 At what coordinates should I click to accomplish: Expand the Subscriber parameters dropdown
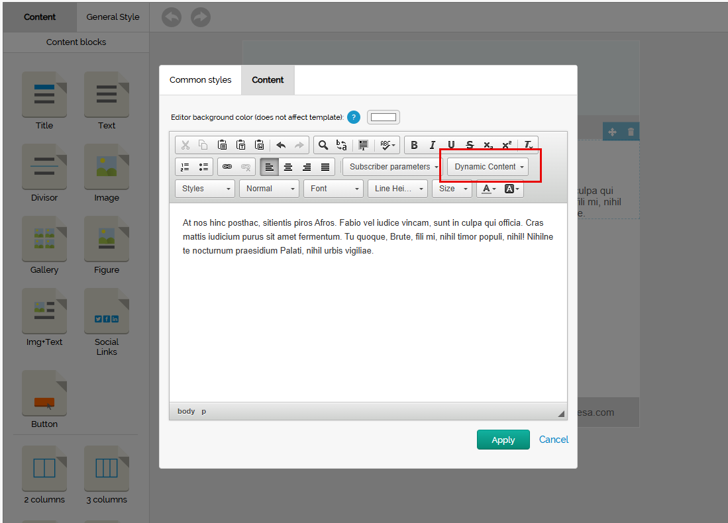393,167
